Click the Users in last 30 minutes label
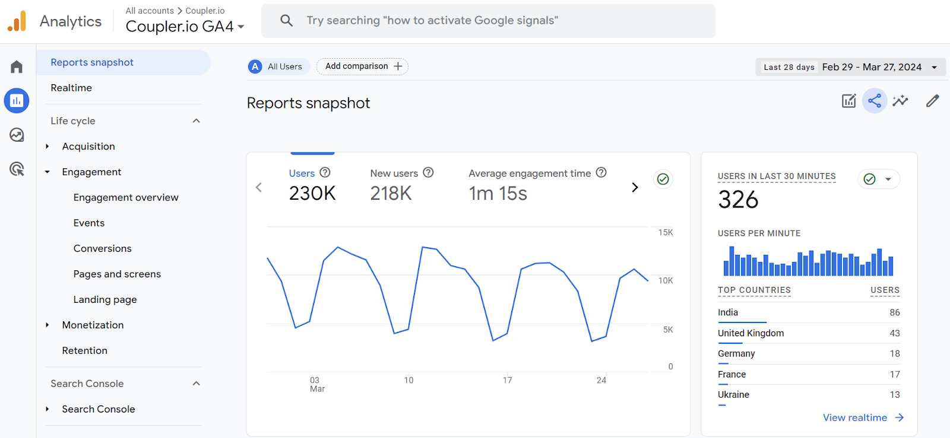This screenshot has width=950, height=438. tap(777, 176)
